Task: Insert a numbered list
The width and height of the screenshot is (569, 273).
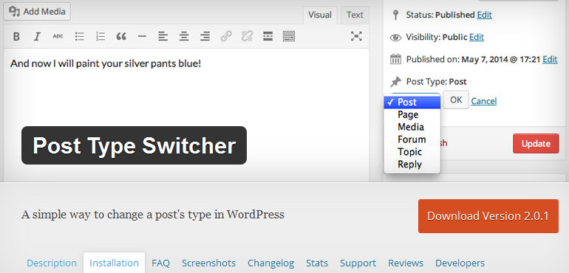Action: tap(100, 36)
